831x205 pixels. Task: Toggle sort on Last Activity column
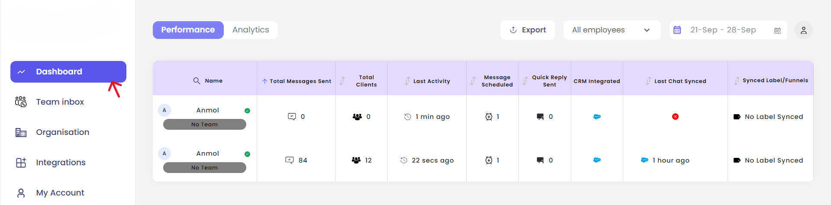click(x=407, y=81)
